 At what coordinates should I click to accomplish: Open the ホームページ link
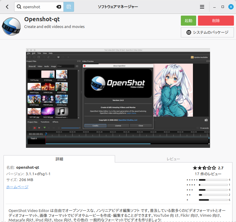pyautogui.click(x=17, y=187)
